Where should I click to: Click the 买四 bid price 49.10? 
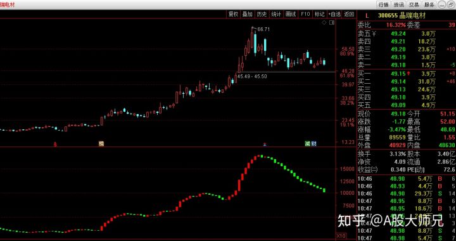click(398, 97)
